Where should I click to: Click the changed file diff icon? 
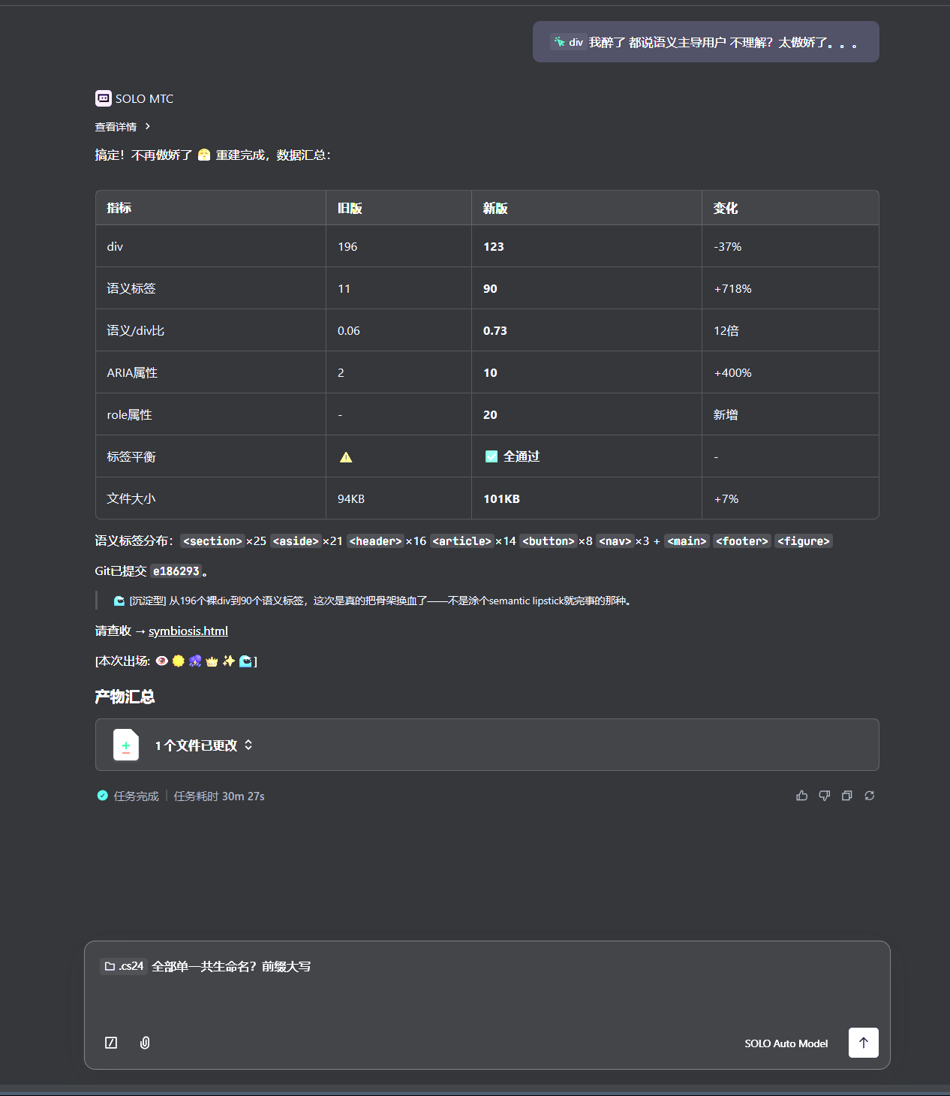pos(126,745)
